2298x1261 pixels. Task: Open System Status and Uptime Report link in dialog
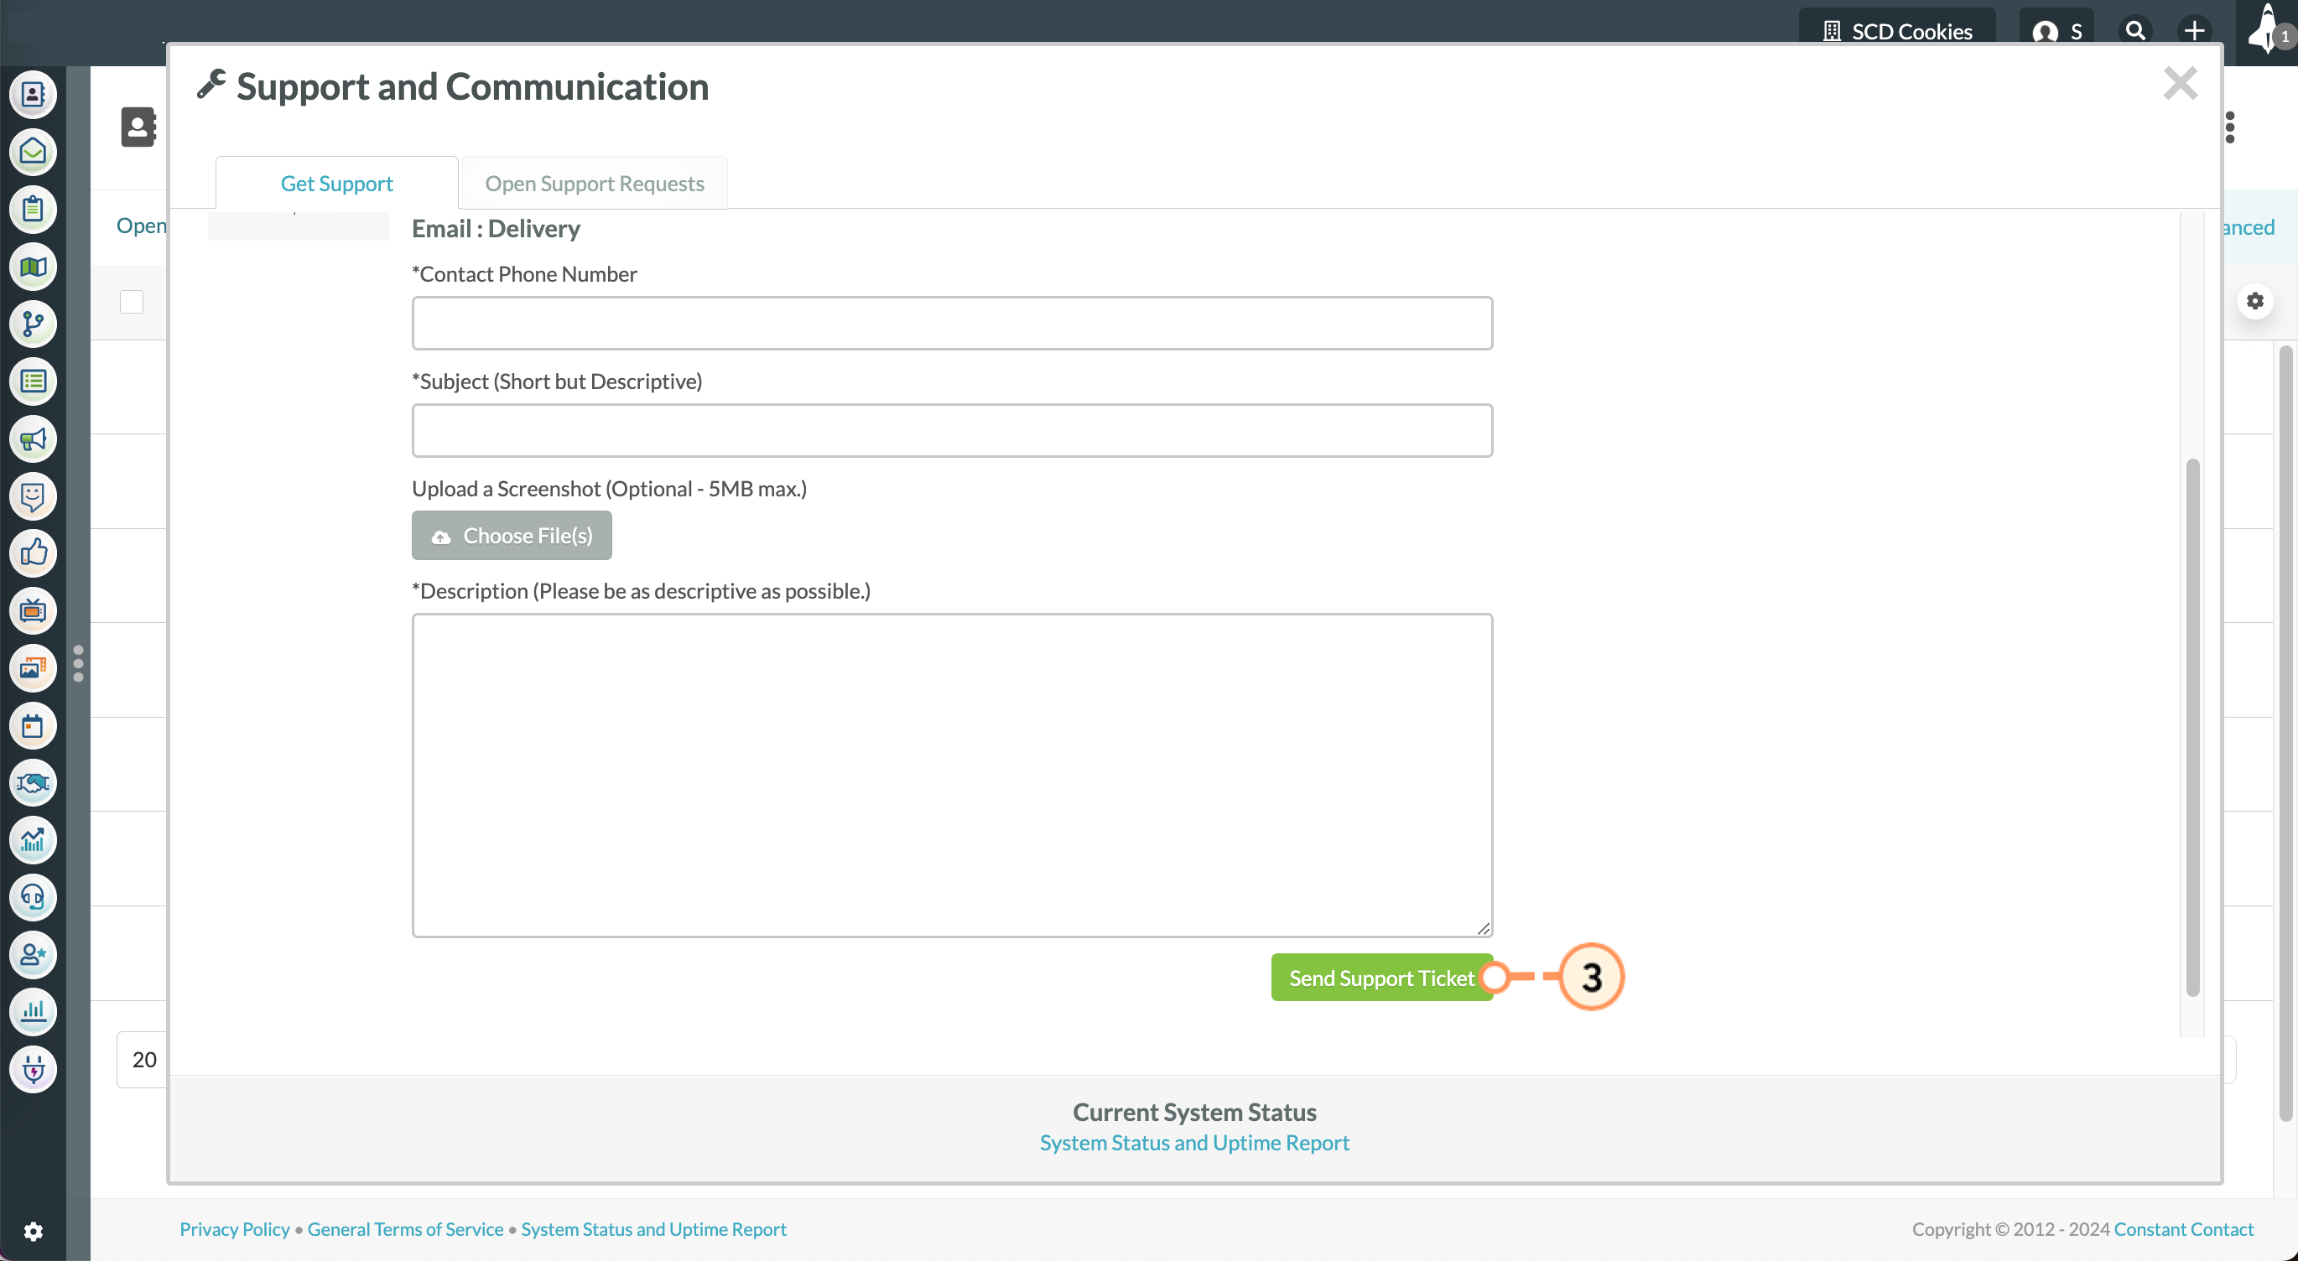point(1193,1143)
